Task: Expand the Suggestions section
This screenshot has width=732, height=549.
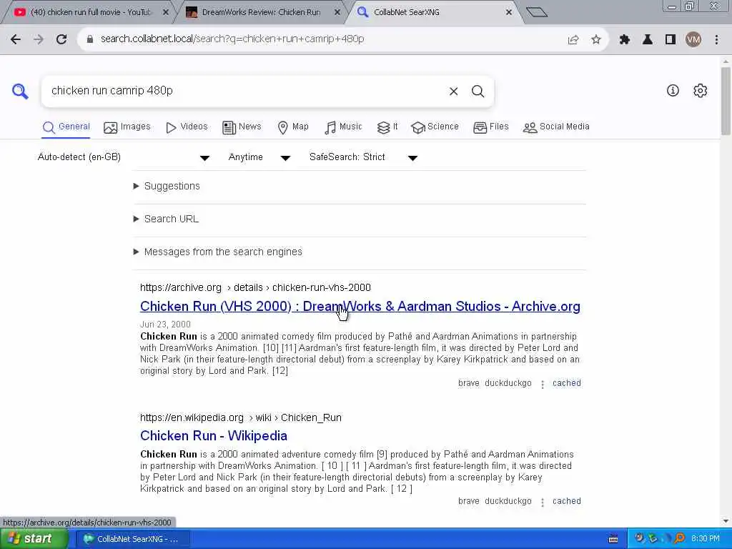Action: coord(167,187)
